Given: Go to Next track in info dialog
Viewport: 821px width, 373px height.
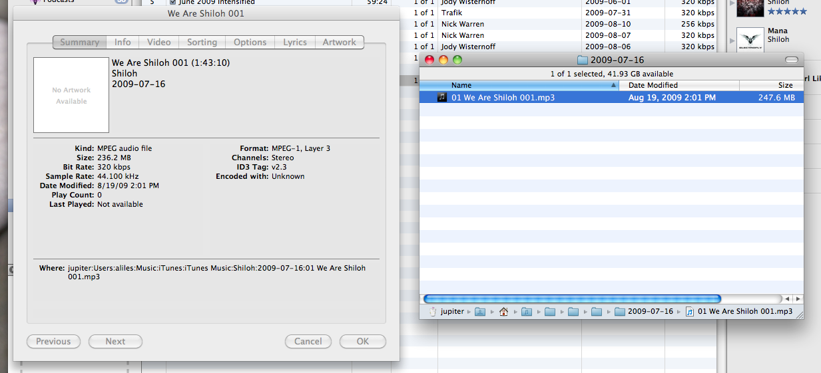Looking at the screenshot, I should pos(115,341).
